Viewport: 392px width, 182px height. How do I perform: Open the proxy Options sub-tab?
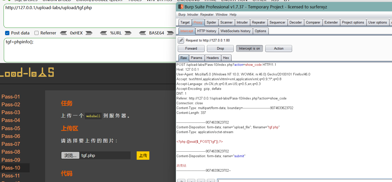pos(261,31)
